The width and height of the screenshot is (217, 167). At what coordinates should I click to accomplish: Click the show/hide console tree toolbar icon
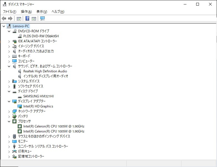[19, 18]
